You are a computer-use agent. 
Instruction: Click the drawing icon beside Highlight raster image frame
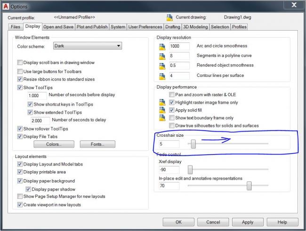163,102
